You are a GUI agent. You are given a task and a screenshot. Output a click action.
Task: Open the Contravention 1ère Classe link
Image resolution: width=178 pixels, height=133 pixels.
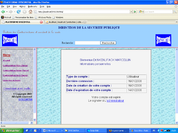[15, 65]
